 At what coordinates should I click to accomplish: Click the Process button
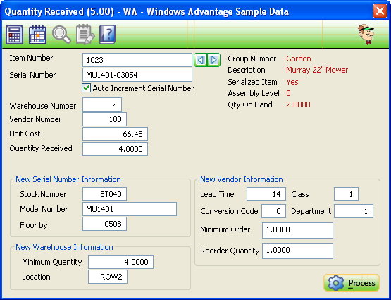pos(352,283)
